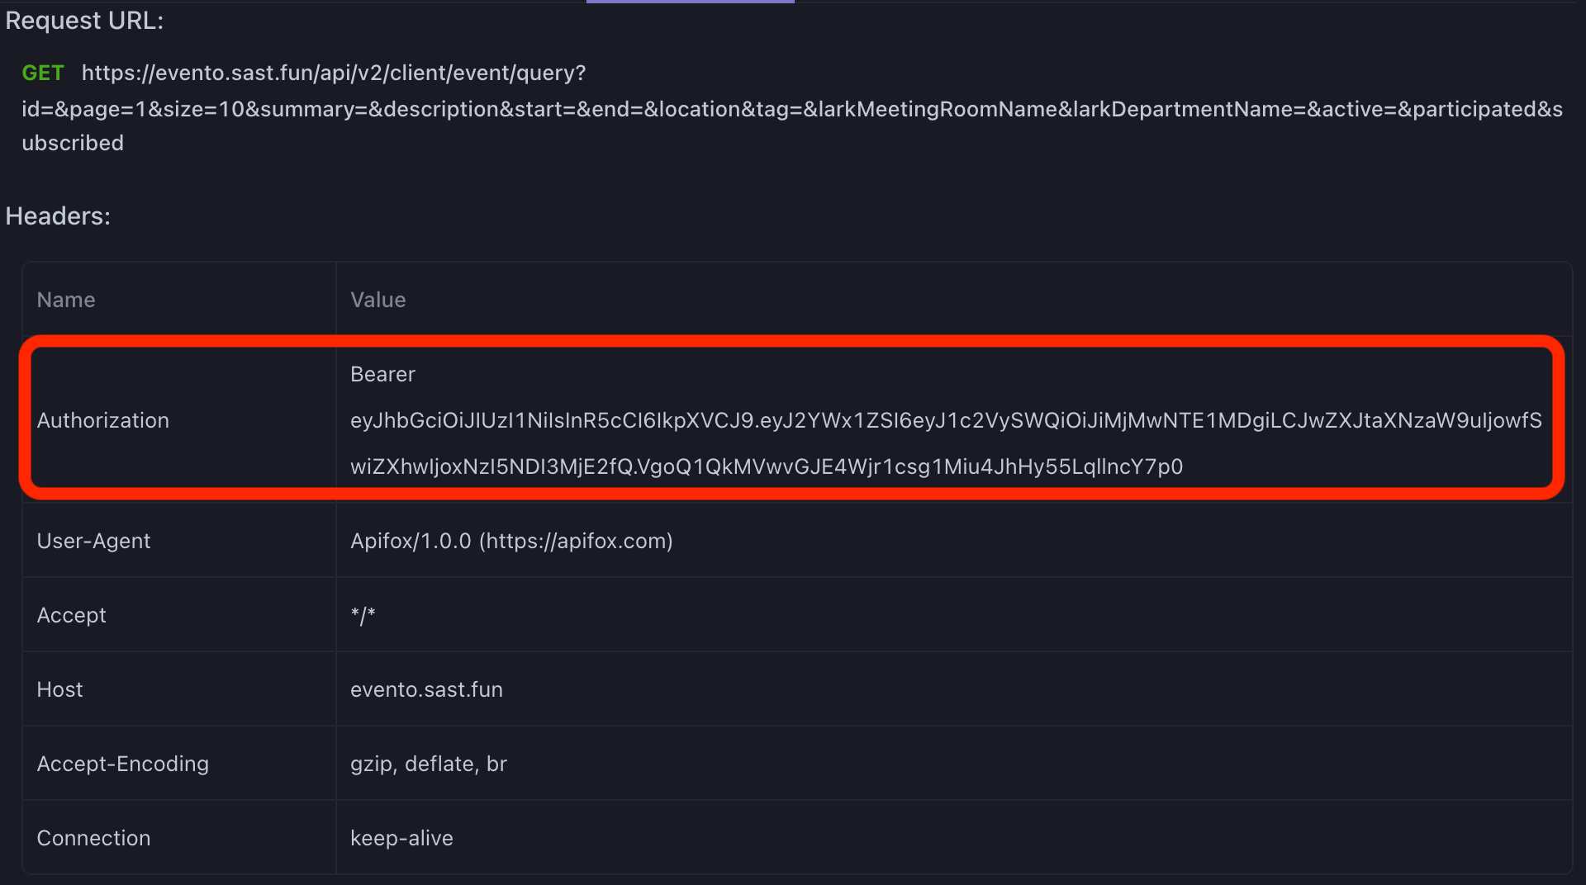Click the gzip, deflate, br value
Viewport: 1586px width, 885px height.
(x=428, y=764)
